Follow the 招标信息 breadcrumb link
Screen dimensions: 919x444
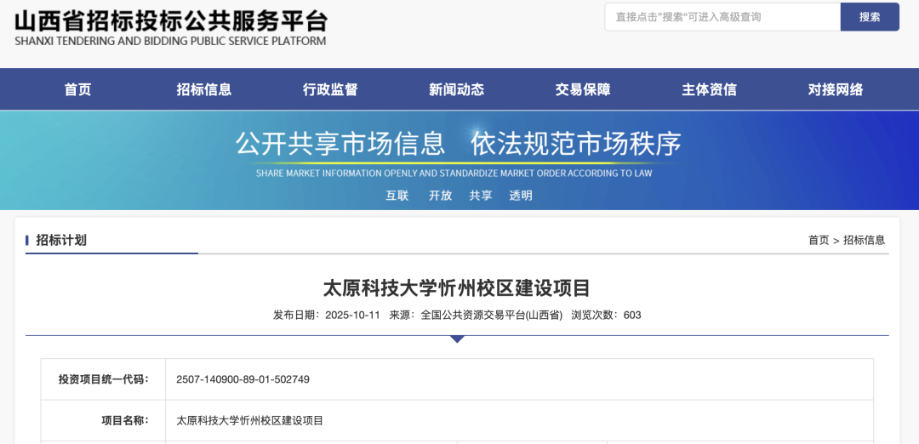click(x=864, y=240)
